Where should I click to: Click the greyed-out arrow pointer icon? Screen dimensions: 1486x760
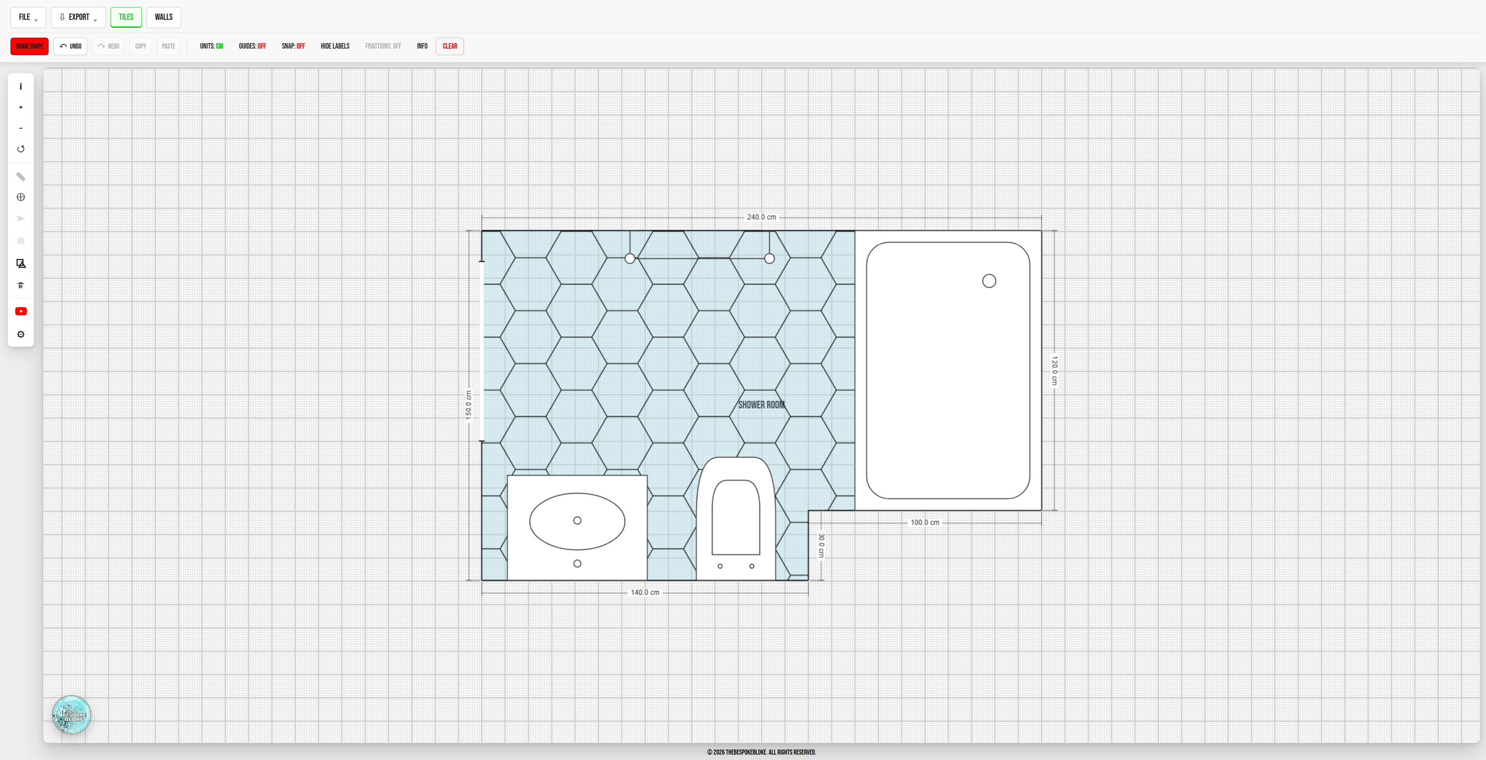click(x=21, y=218)
